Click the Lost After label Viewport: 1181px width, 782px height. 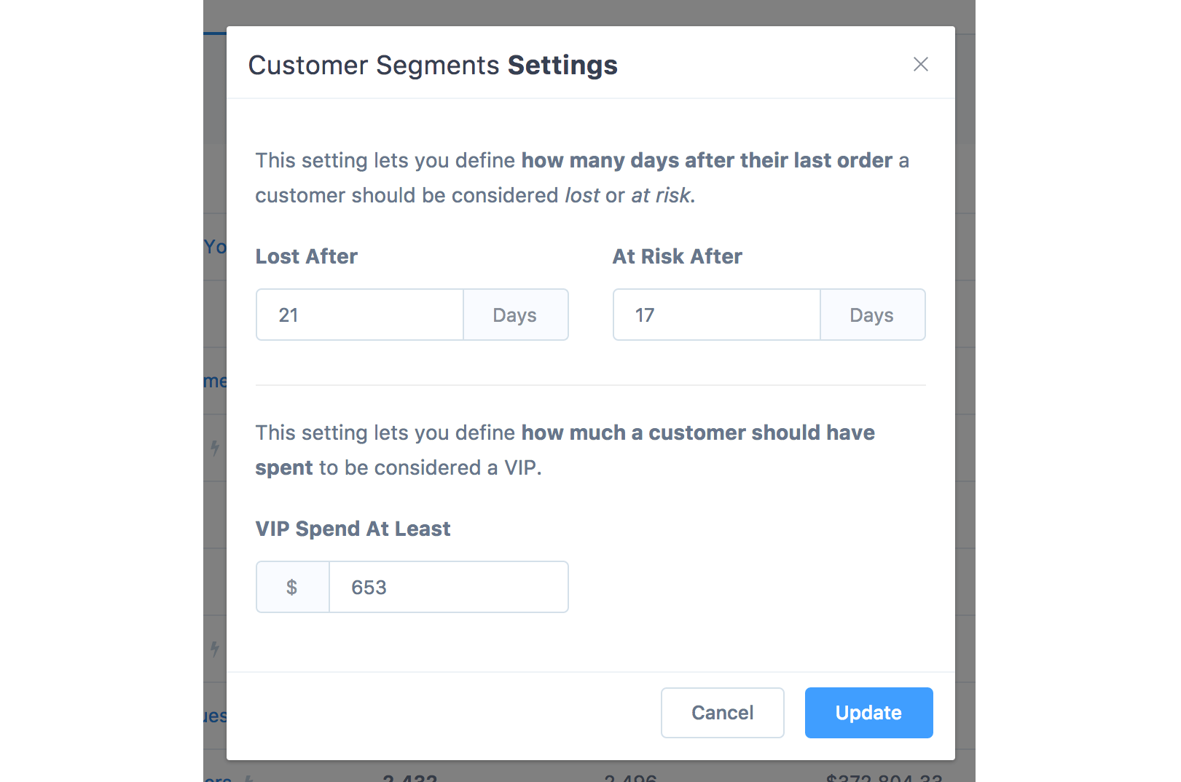[307, 257]
